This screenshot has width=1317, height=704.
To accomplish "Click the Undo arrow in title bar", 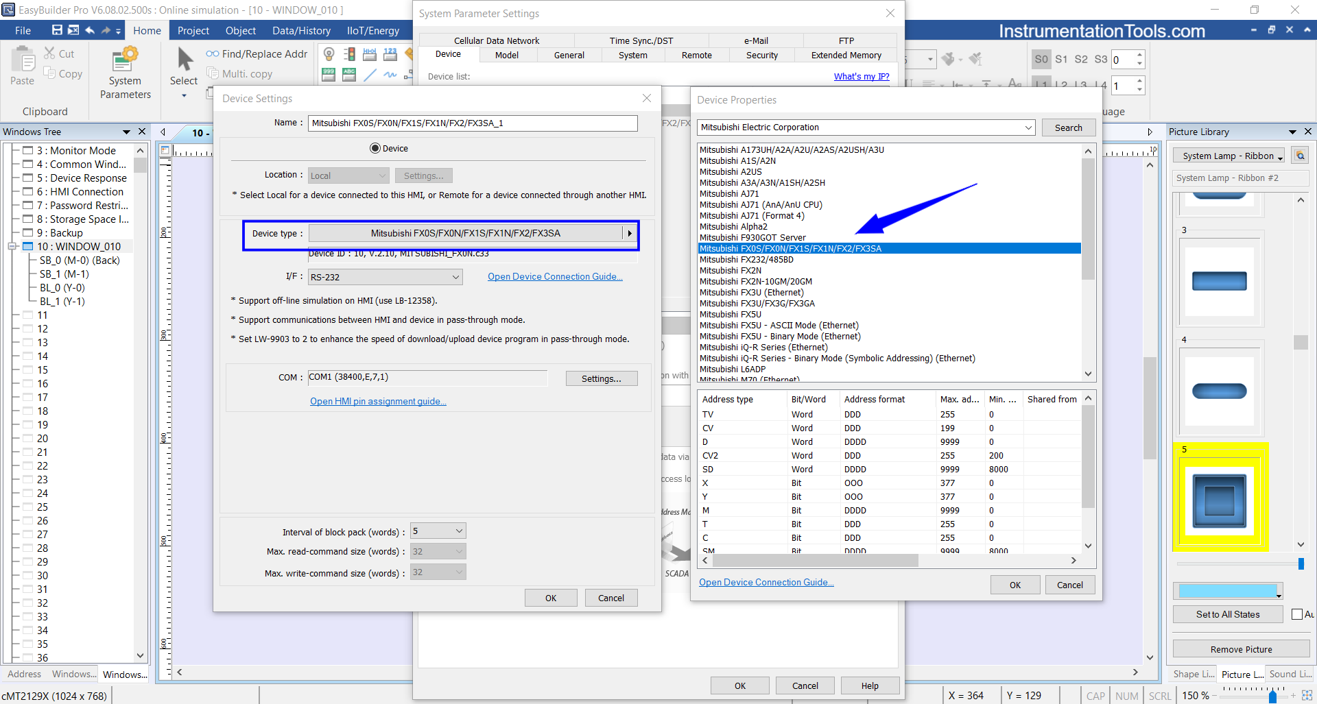I will 90,30.
